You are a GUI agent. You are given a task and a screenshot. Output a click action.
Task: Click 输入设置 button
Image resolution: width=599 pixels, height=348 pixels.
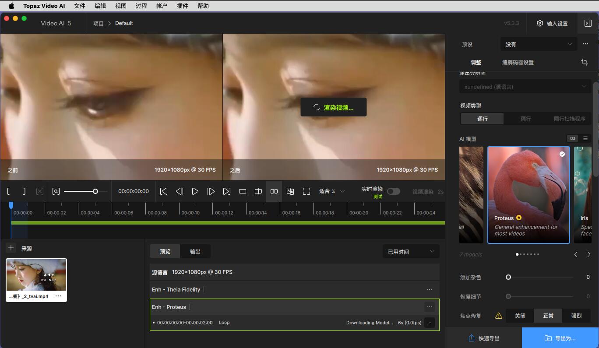pos(552,24)
